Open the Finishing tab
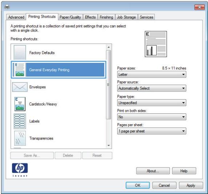 point(106,17)
